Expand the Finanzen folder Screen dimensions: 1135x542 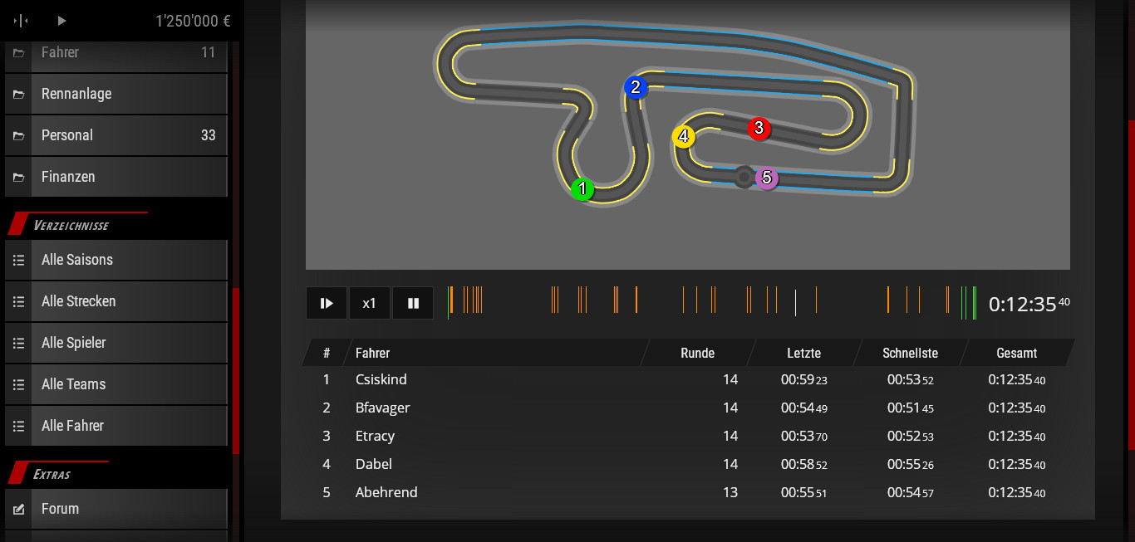pos(116,177)
